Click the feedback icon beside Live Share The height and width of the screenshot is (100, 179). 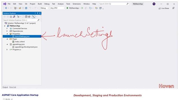pyautogui.click(x=173, y=8)
